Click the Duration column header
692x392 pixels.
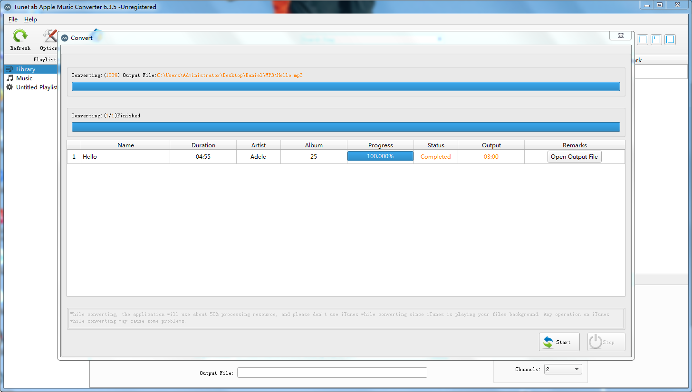[203, 145]
